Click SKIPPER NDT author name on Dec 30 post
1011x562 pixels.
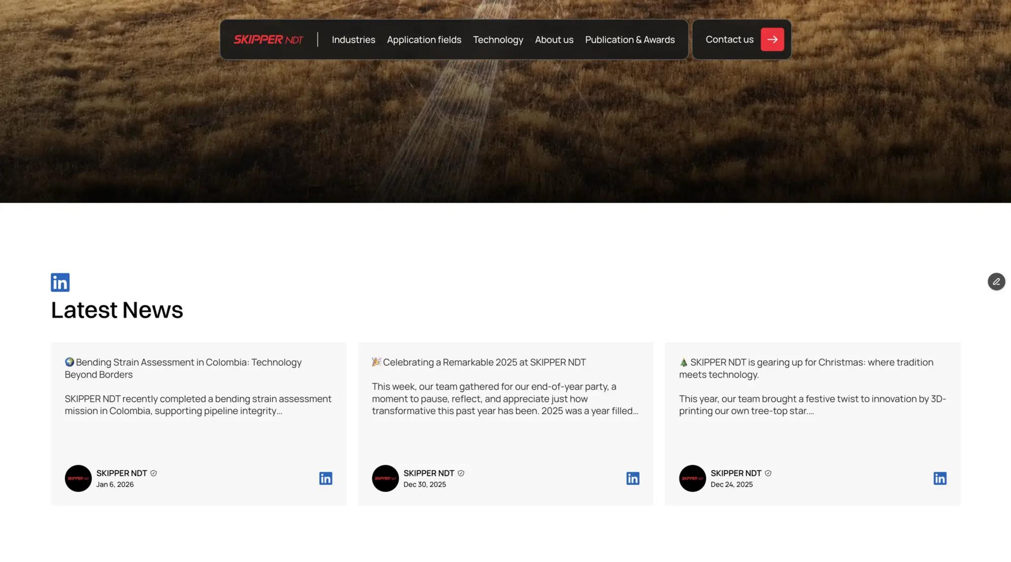(x=428, y=473)
